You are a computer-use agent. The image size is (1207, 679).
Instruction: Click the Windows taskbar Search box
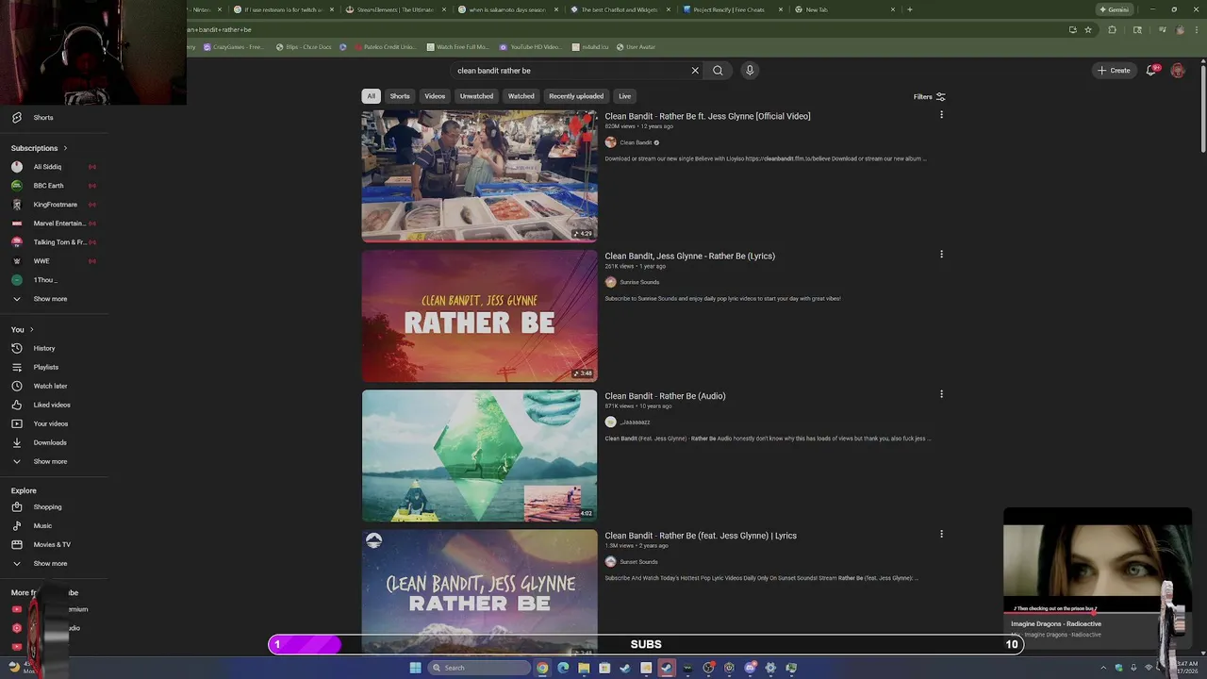477,668
